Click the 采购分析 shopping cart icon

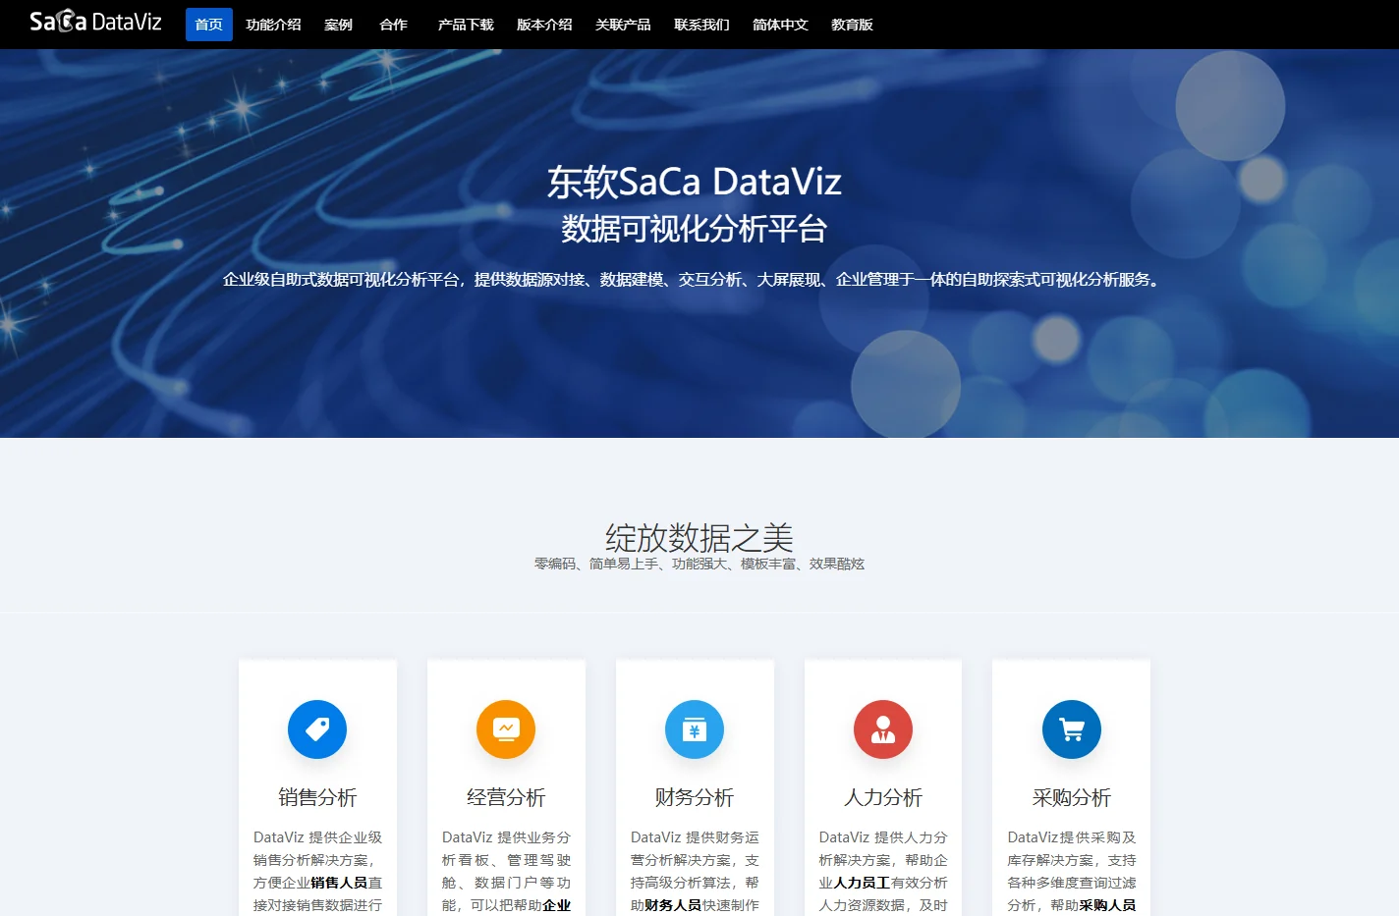pos(1072,729)
